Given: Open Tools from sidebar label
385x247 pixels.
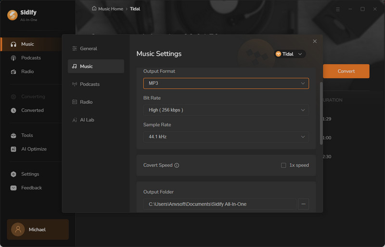Looking at the screenshot, I should (x=27, y=135).
